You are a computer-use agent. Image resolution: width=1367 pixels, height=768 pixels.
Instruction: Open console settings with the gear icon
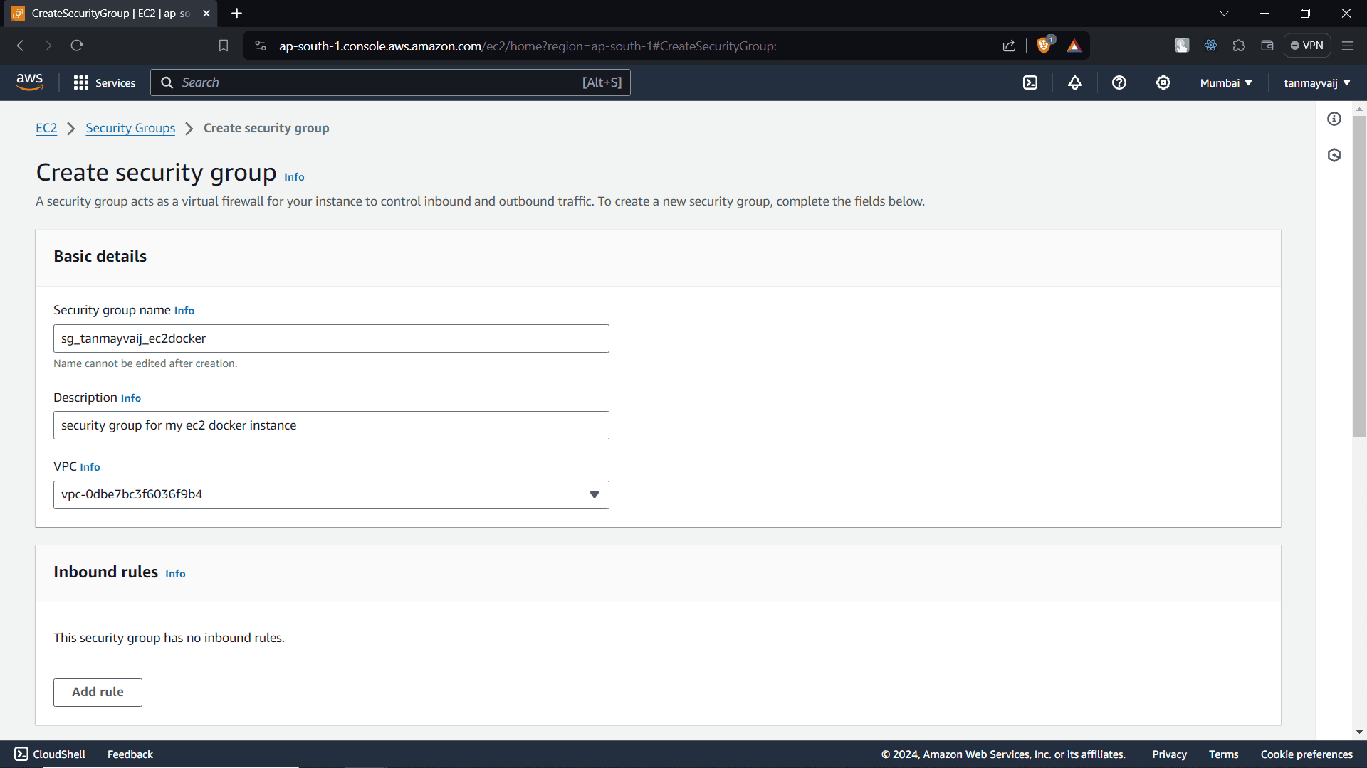[1163, 82]
